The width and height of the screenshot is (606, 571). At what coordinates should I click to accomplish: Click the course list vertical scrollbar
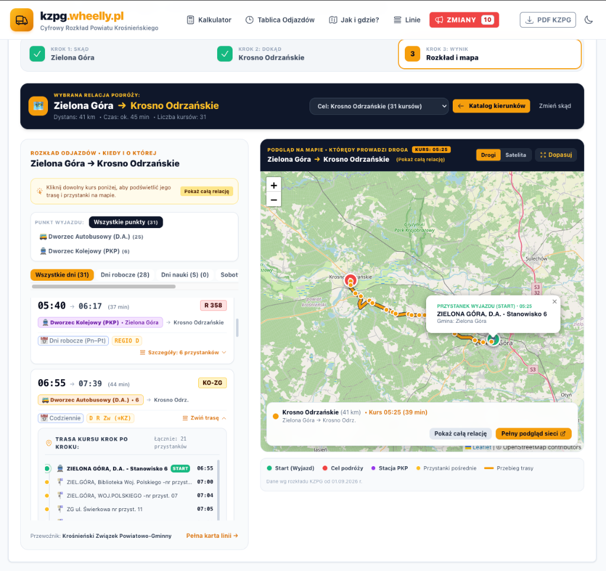pos(237,328)
